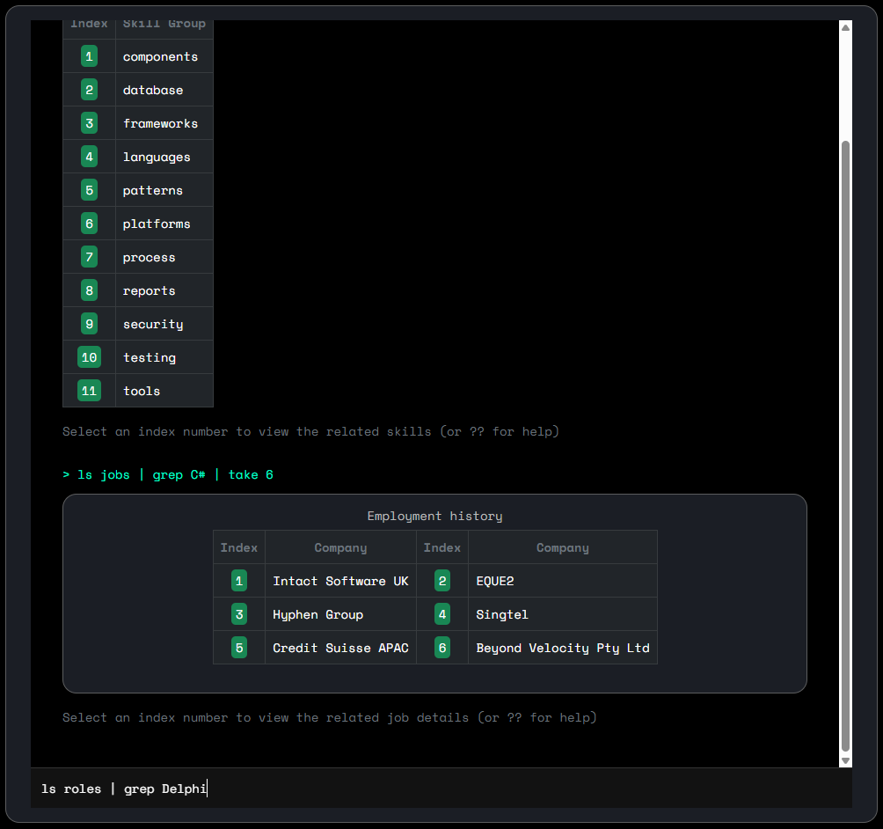This screenshot has width=883, height=829.
Task: Choose index 3 for frameworks
Action: [x=89, y=123]
